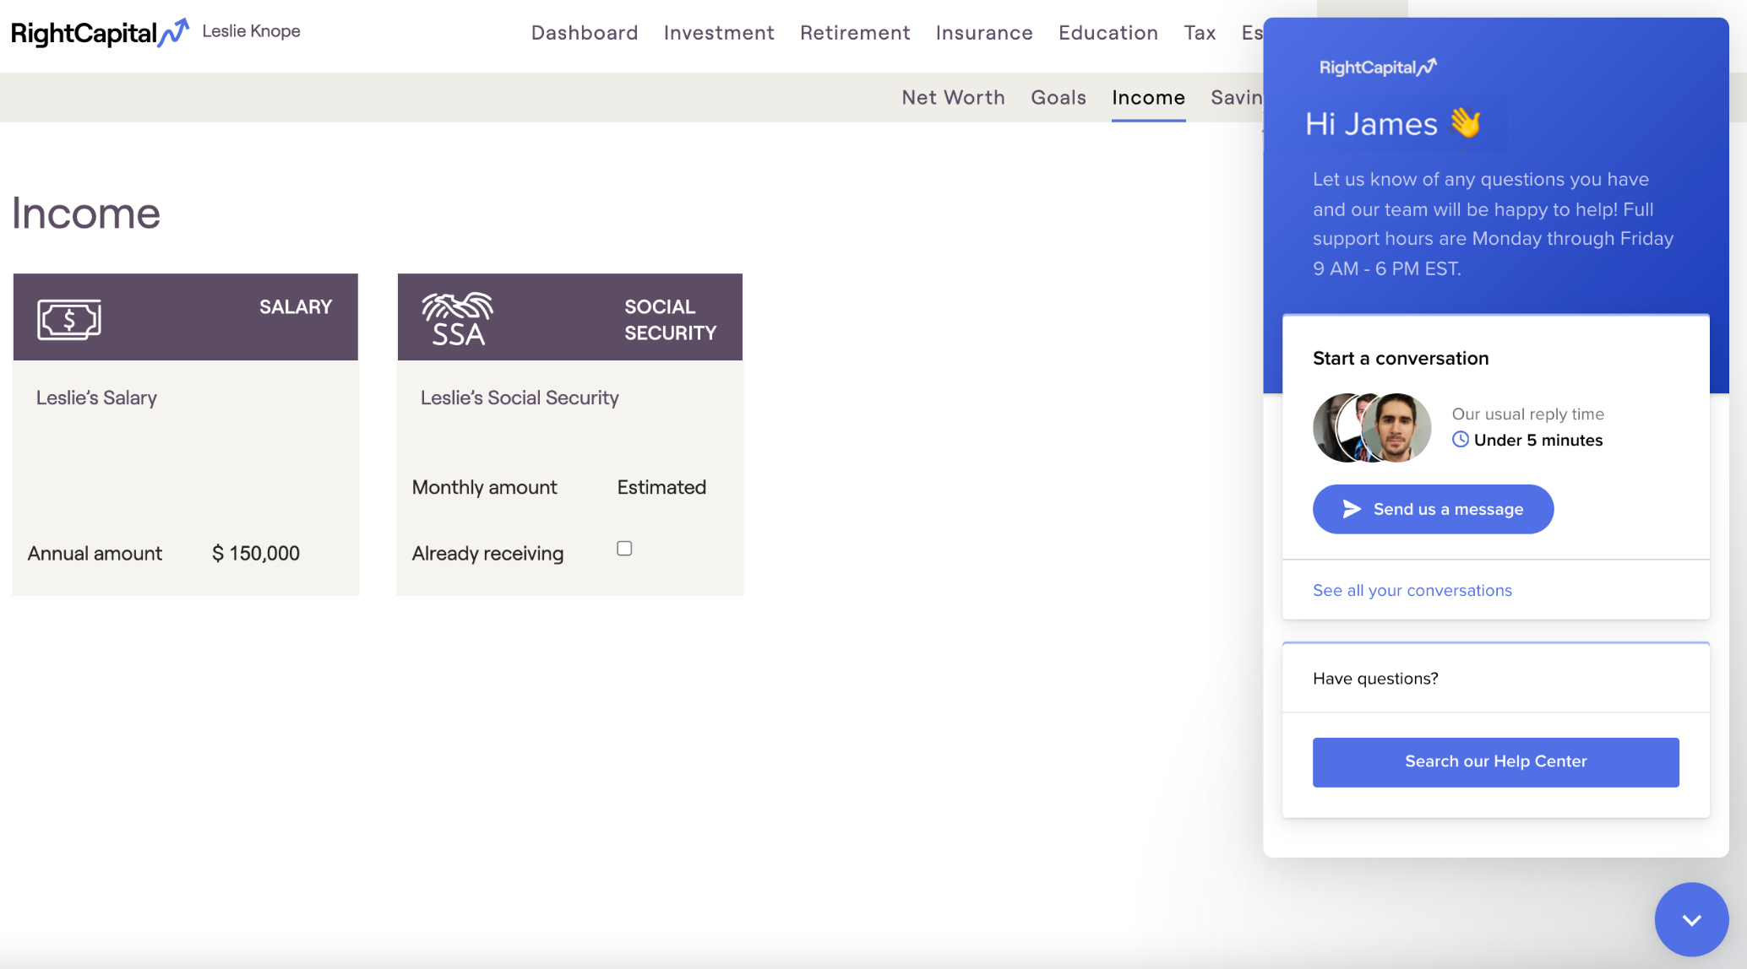1747x969 pixels.
Task: Navigate to the Retirement section
Action: click(855, 33)
